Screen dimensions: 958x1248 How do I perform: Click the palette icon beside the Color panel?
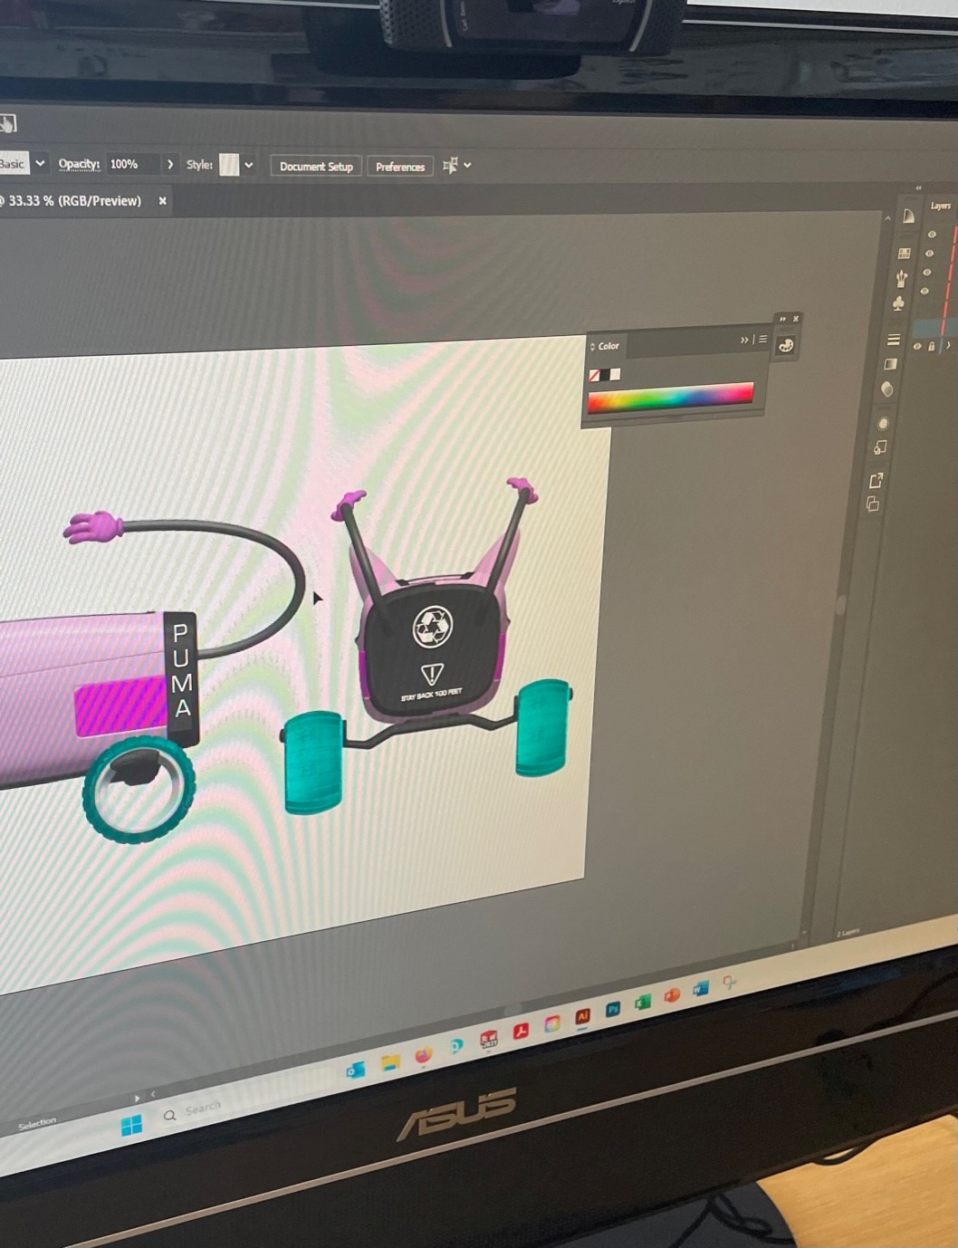(786, 345)
